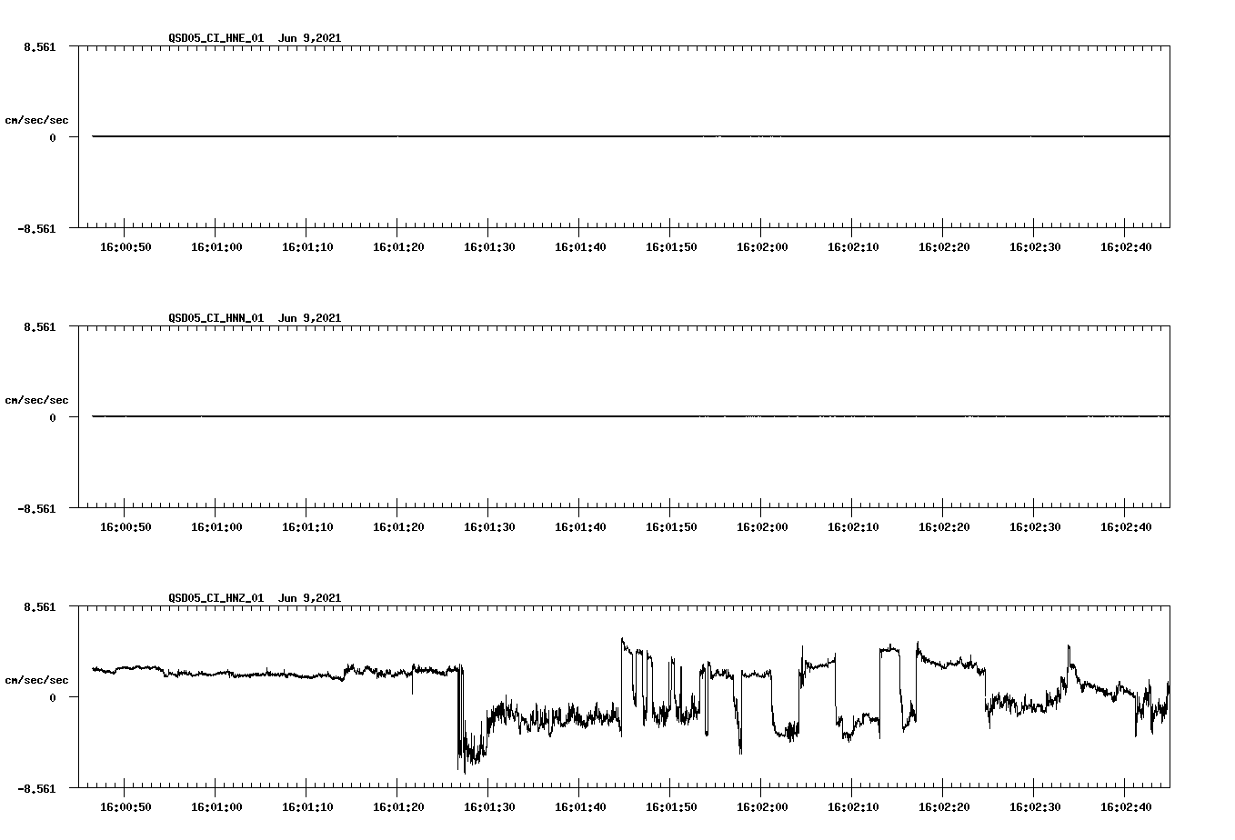The image size is (1235, 840).
Task: Click the 8.561 upper limit on HNZ plot
Action: (40, 606)
